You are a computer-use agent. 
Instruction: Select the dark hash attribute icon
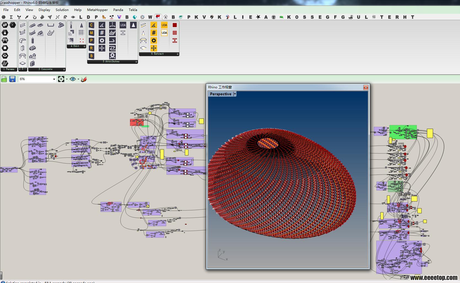[x=102, y=33]
